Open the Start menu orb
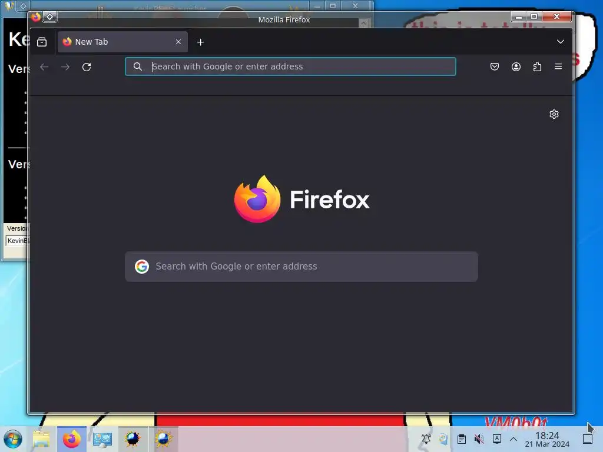603x452 pixels. (13, 439)
